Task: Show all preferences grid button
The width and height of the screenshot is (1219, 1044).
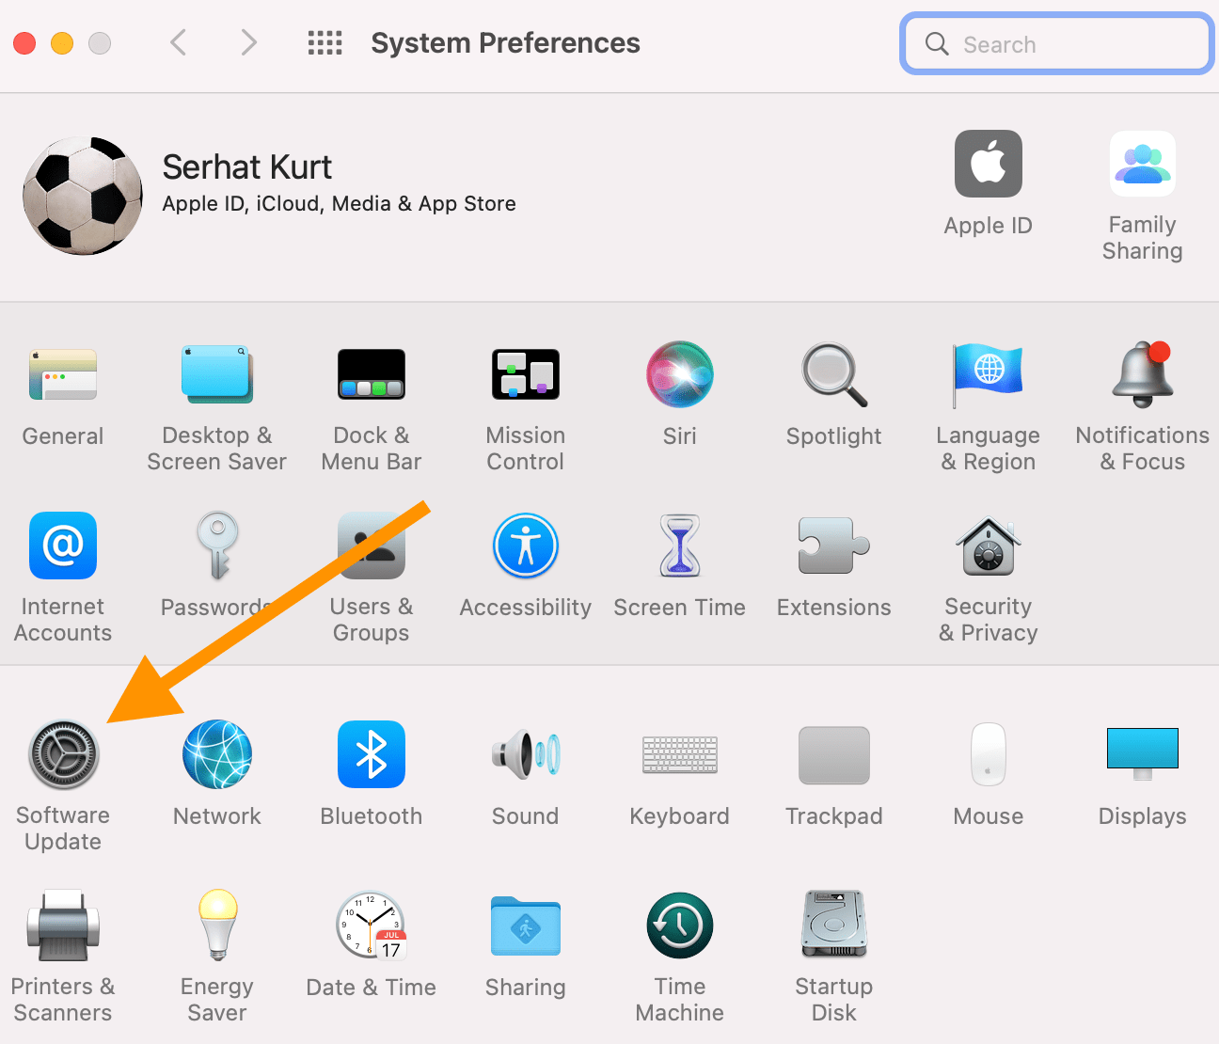Action: tap(325, 42)
